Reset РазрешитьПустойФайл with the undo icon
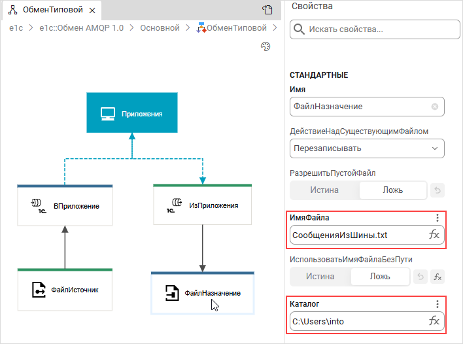463x344 pixels. (437, 190)
